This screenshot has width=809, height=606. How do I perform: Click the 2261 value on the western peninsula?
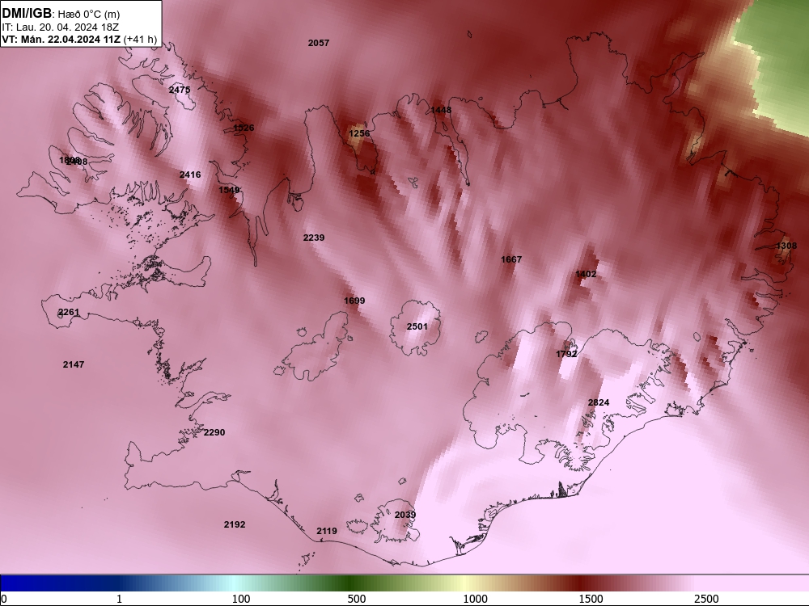tap(69, 312)
